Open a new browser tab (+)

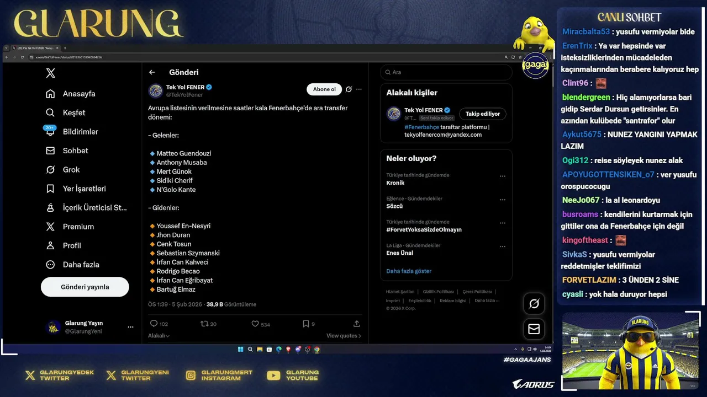point(65,48)
